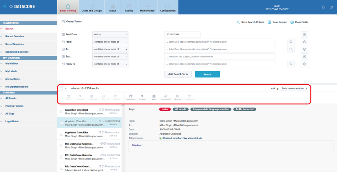The image size is (337, 172).
Task: Tick the checkbox on the highlighted Appleton Checklist email
Action: 62,123
